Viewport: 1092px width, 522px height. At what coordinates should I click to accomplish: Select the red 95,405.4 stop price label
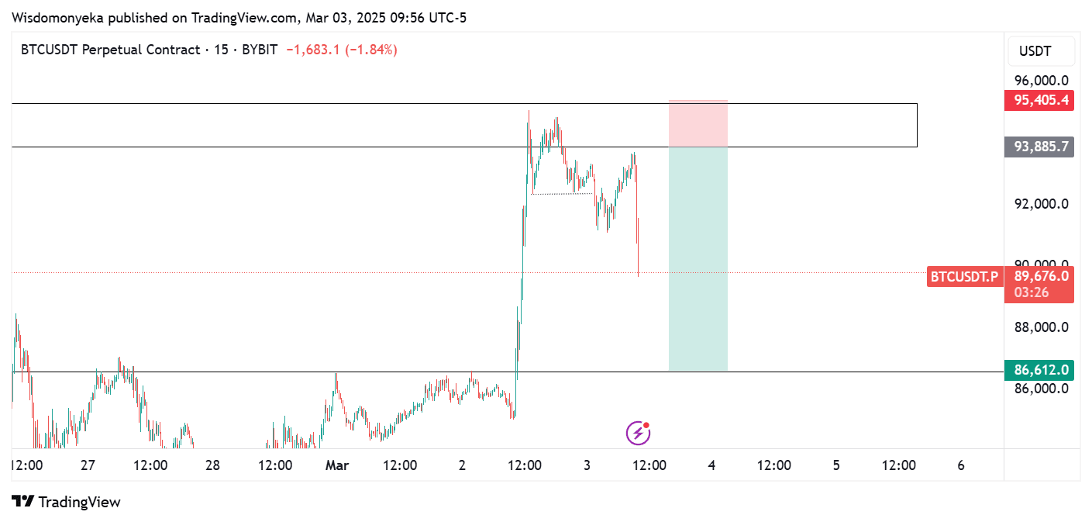[1039, 100]
